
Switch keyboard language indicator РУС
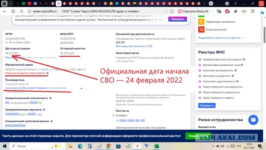[239, 146]
